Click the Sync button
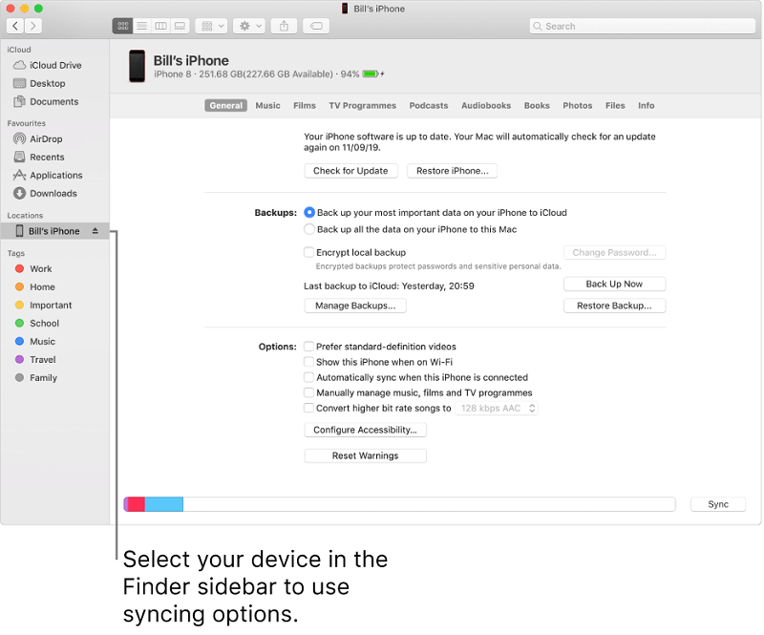Screen dimensions: 764x635 coord(718,504)
